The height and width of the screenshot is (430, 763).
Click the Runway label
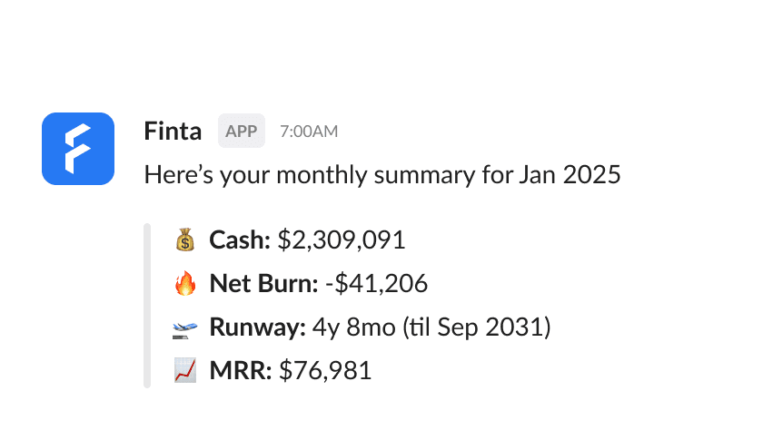click(257, 327)
